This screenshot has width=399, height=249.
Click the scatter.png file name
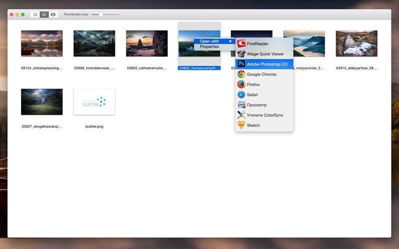point(94,126)
